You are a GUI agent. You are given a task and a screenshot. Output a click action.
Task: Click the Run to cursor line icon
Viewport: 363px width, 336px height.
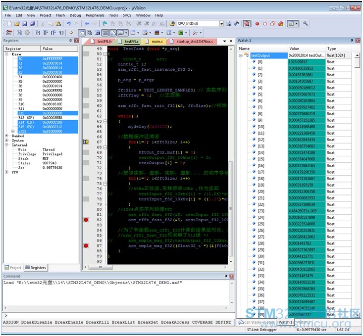click(x=61, y=33)
